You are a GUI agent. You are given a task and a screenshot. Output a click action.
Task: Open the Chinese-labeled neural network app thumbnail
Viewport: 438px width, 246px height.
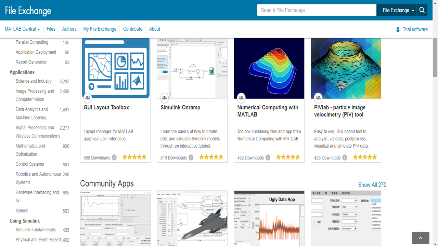point(346,218)
